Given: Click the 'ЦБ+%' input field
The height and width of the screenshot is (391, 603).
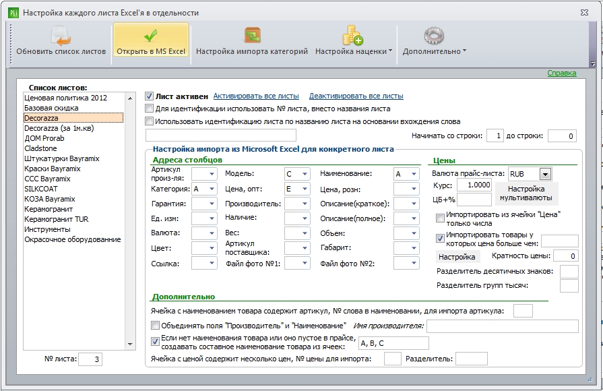Looking at the screenshot, I should 474,200.
